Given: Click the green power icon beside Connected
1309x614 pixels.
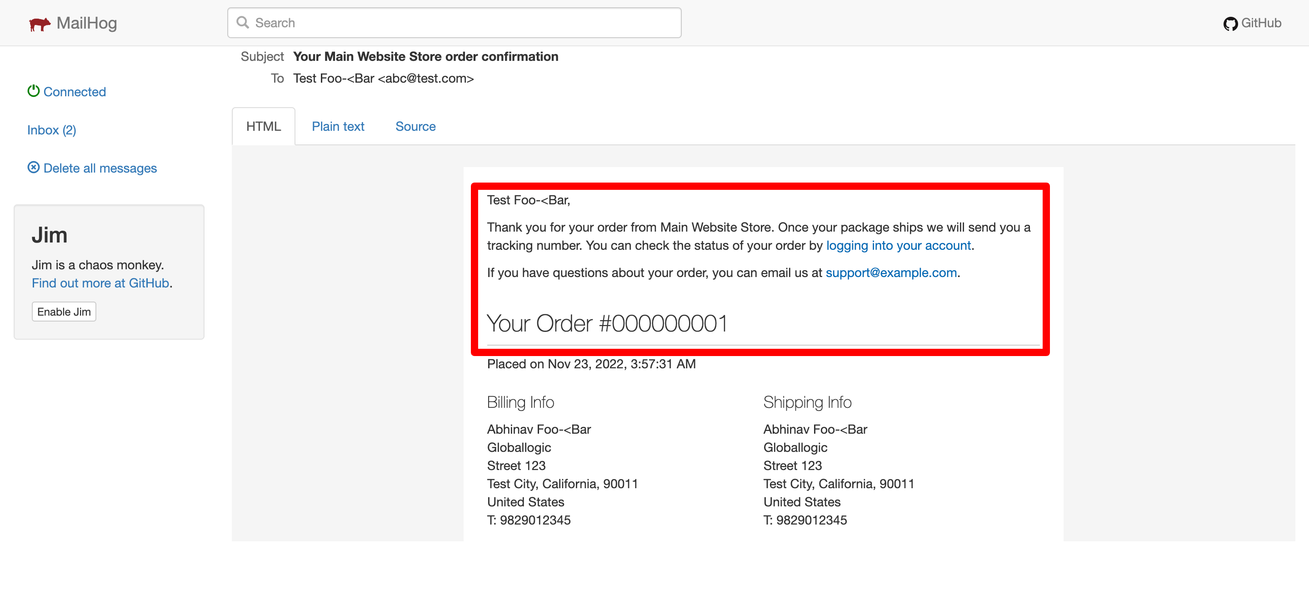Looking at the screenshot, I should (x=33, y=90).
